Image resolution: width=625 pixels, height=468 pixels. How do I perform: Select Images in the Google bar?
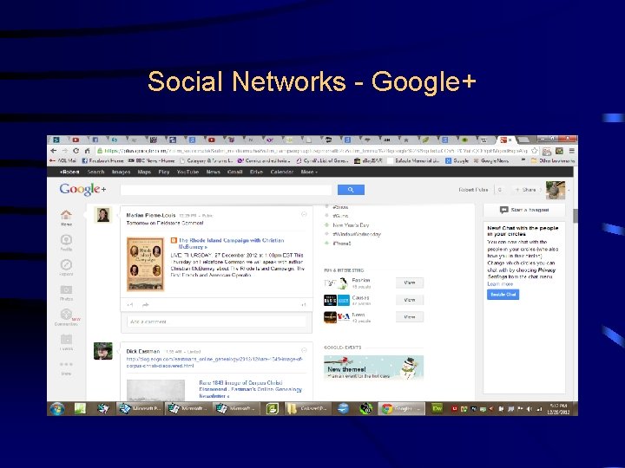[x=122, y=172]
